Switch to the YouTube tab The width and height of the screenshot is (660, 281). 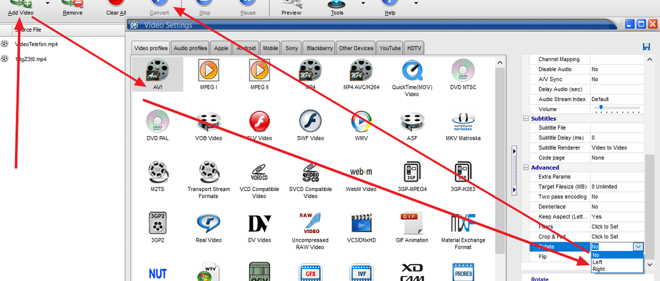(390, 48)
